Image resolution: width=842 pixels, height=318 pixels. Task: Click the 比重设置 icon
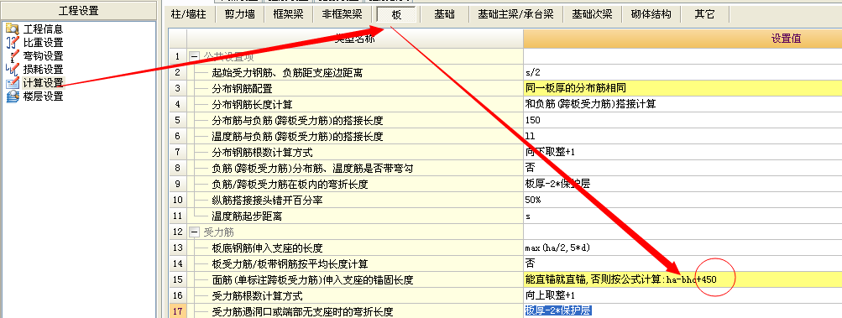coord(12,43)
